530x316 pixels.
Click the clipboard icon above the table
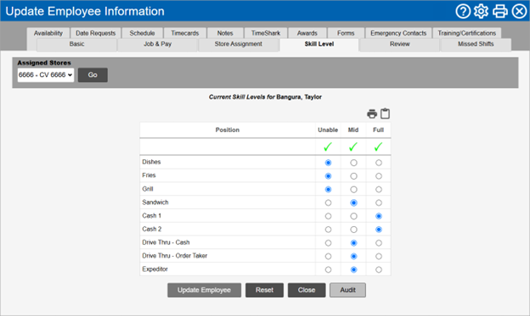click(385, 114)
